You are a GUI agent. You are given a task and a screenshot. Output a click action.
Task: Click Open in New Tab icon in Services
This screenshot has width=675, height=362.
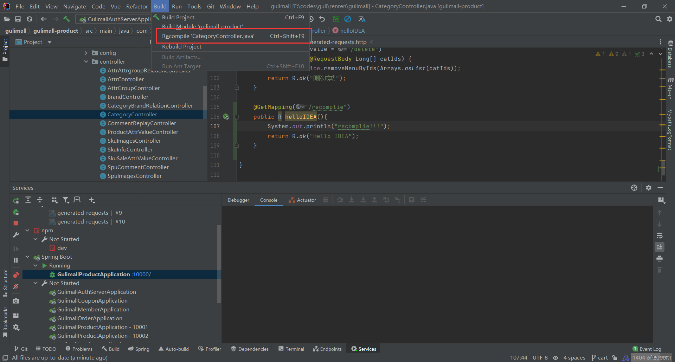click(77, 200)
